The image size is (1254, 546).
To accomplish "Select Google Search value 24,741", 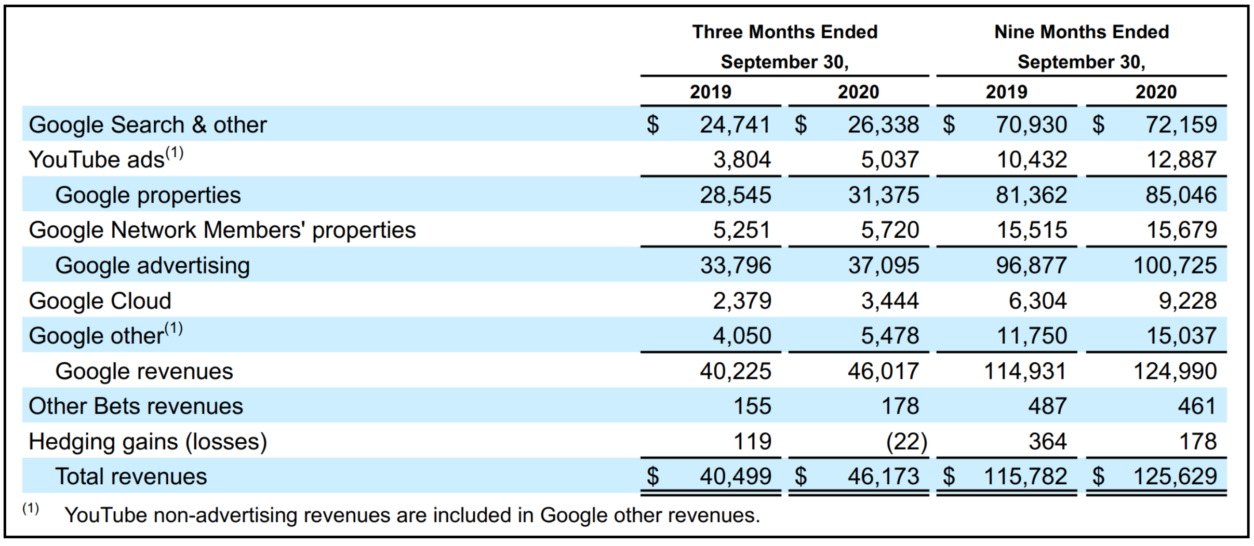I will point(735,125).
